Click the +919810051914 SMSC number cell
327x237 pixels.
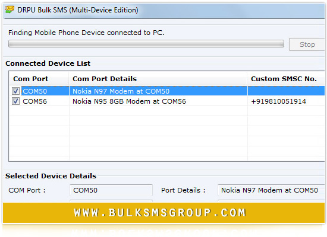[x=278, y=101]
